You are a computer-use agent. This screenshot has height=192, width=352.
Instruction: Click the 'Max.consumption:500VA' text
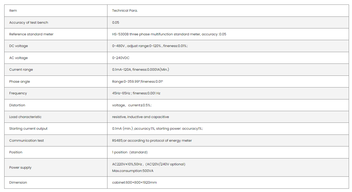[132, 171]
